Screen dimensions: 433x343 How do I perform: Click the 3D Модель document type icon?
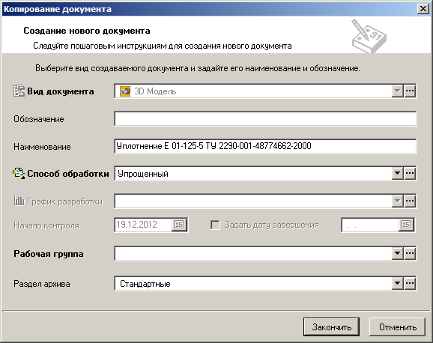point(125,91)
